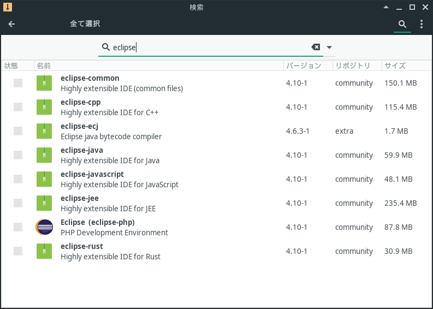Image resolution: width=433 pixels, height=309 pixels.
Task: Open the three-dot options menu
Action: coord(422,24)
